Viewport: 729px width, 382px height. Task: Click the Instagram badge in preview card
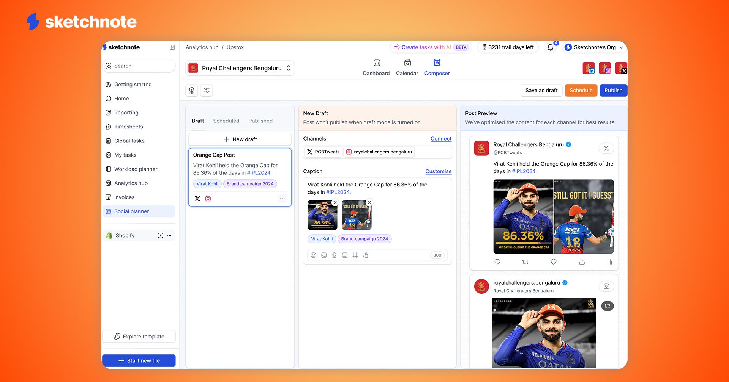pos(606,286)
